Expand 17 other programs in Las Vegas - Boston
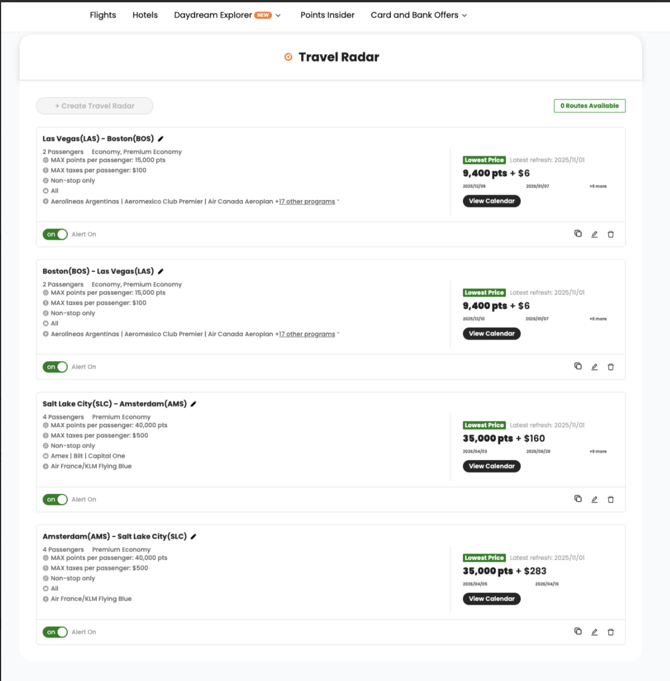Viewport: 670px width, 681px height. coord(309,202)
